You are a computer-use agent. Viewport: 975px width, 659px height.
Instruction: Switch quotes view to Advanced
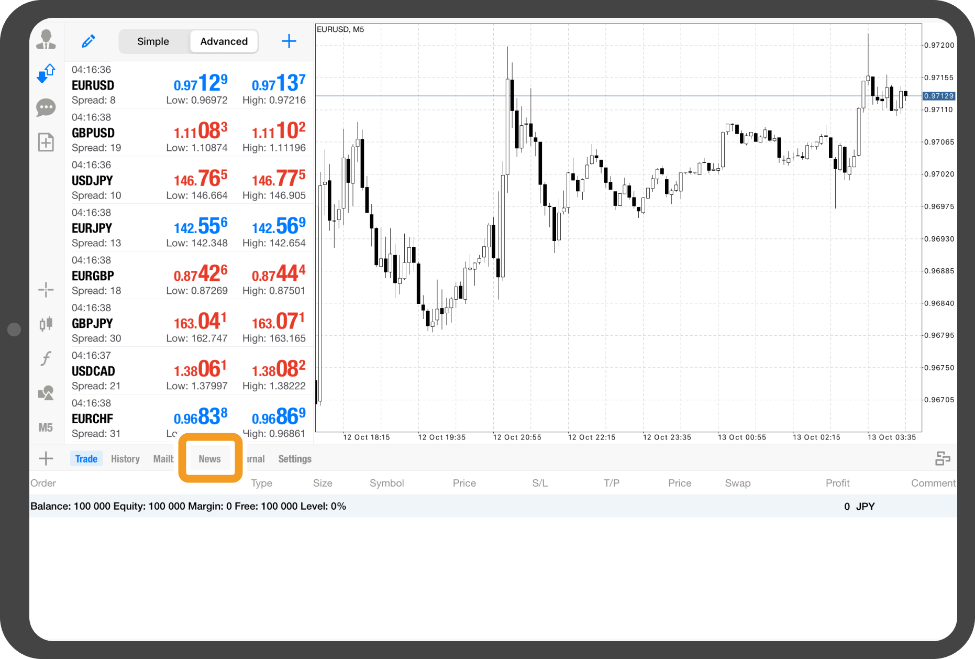pos(224,41)
